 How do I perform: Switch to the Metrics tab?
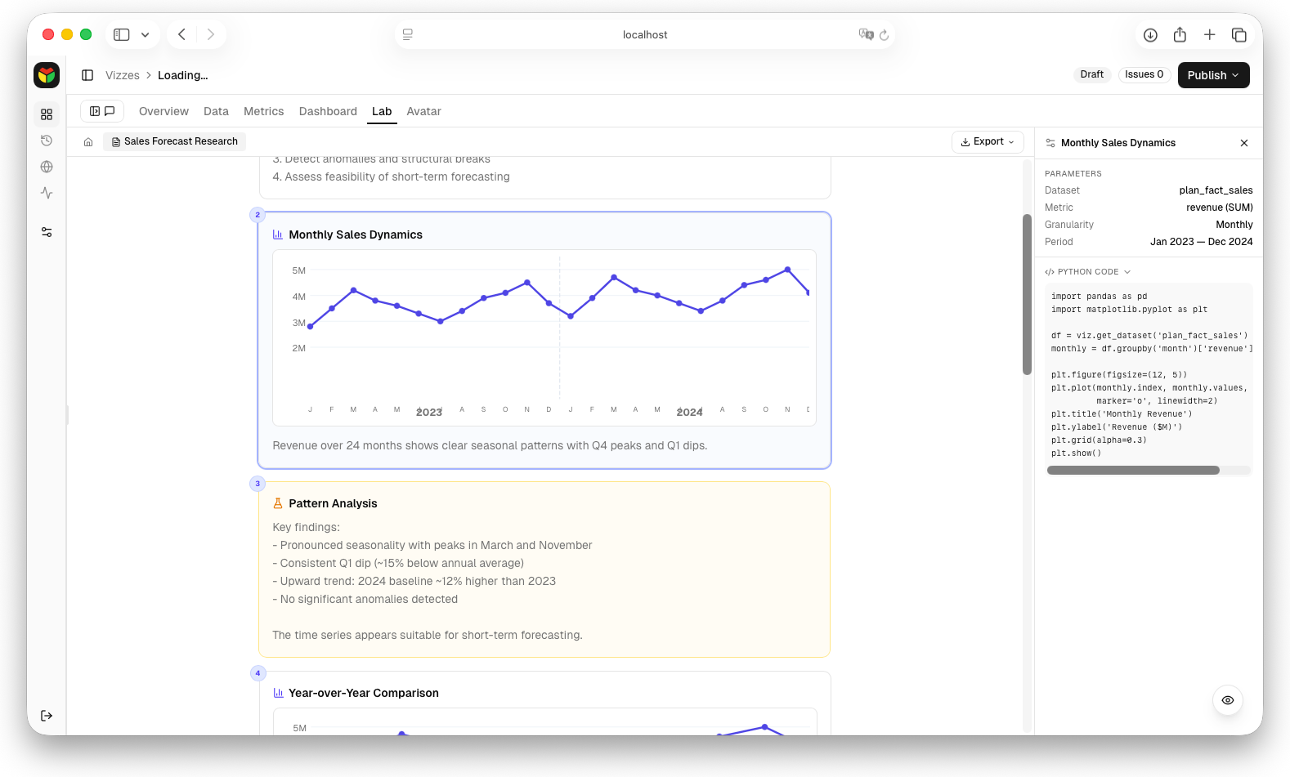[263, 111]
